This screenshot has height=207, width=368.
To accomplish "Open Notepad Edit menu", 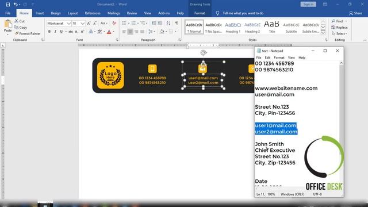I will [267, 57].
